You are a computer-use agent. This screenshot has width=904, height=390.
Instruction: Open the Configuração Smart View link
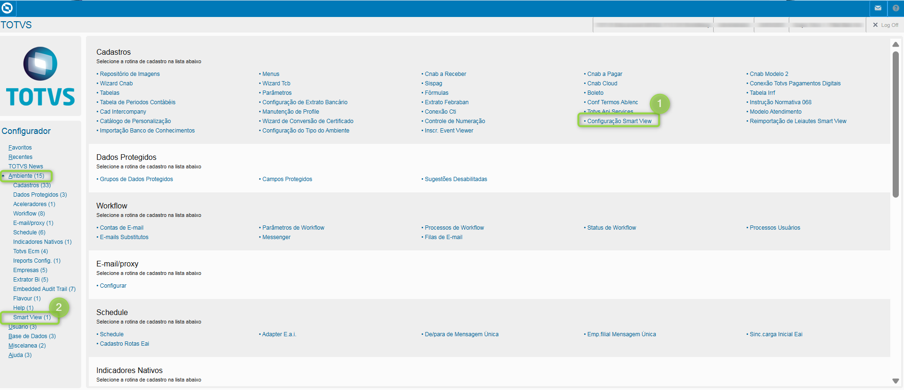[619, 121]
